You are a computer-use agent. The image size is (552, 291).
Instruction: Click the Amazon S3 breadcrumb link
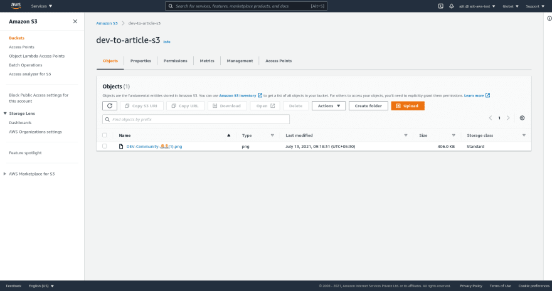tap(107, 23)
